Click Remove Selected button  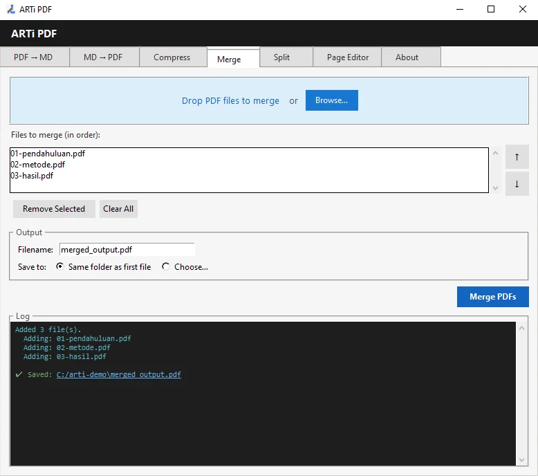[x=54, y=209]
